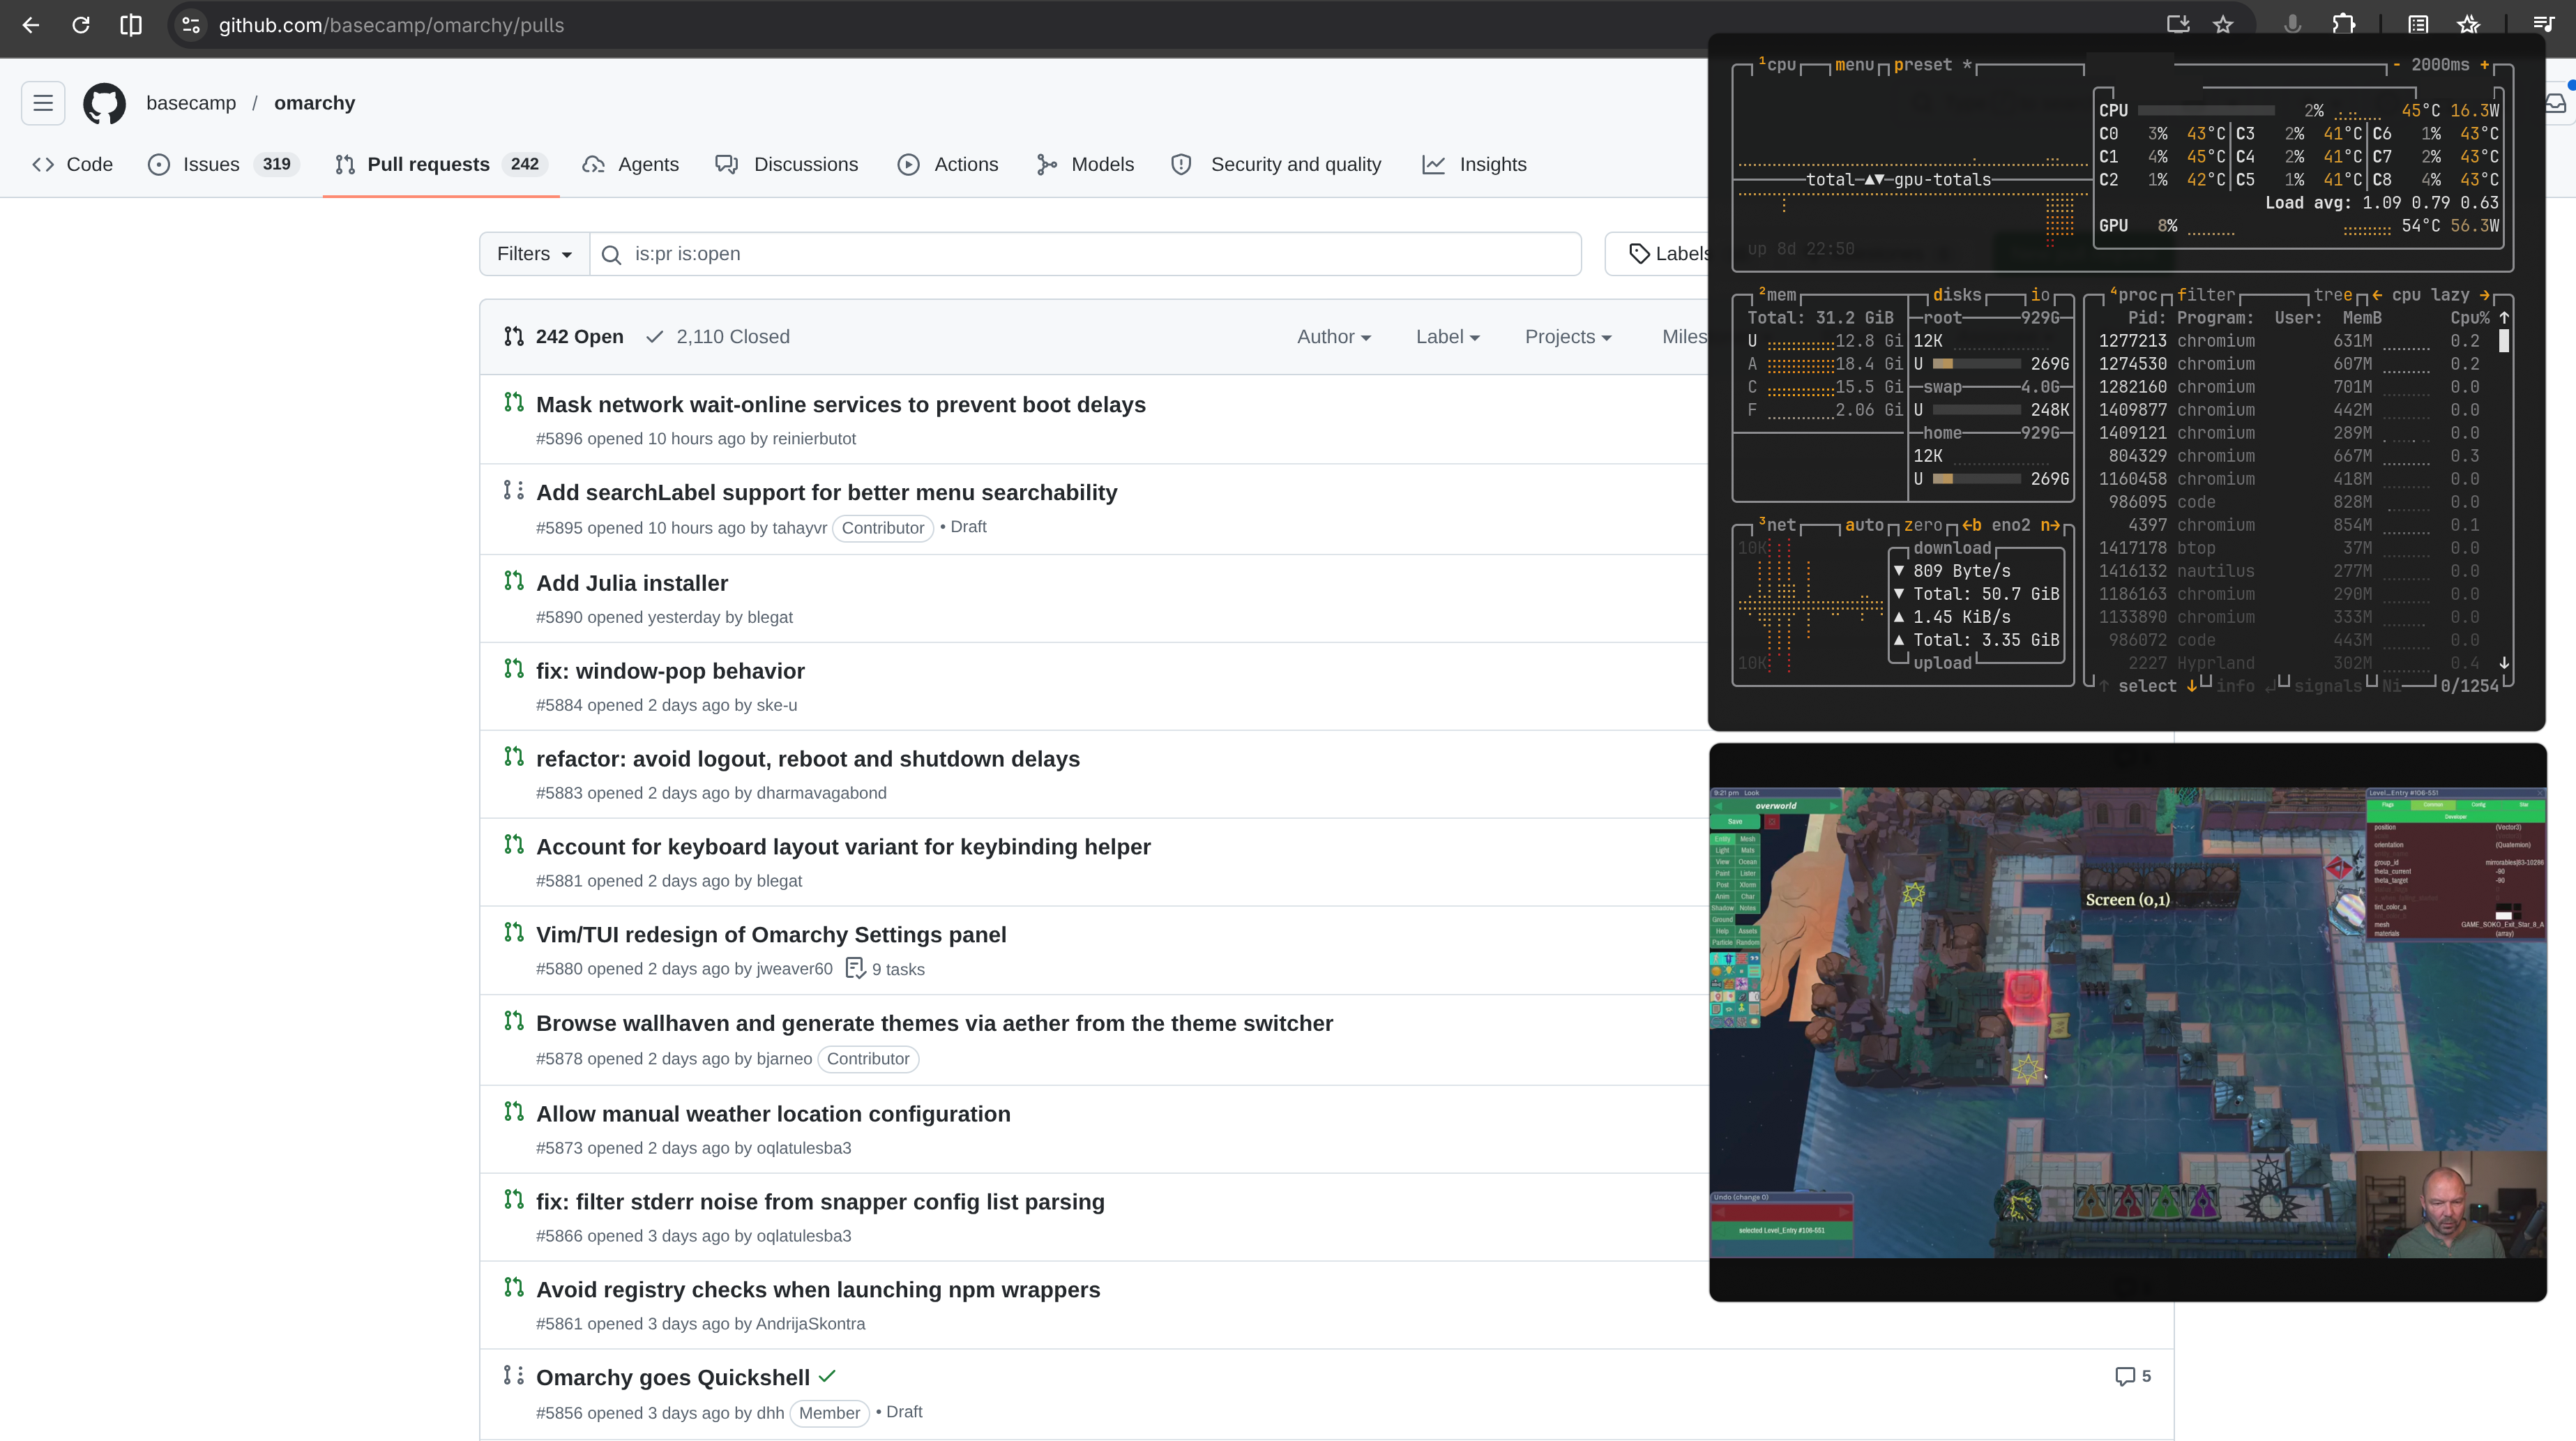
Task: Open PR 'Mask network wait-online services to prevent boot delays'
Action: pyautogui.click(x=841, y=405)
